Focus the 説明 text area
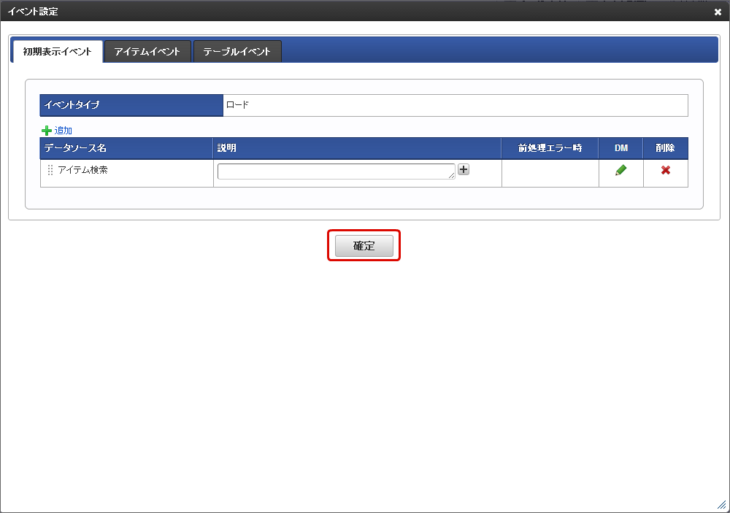Viewport: 730px width, 513px height. [x=336, y=171]
